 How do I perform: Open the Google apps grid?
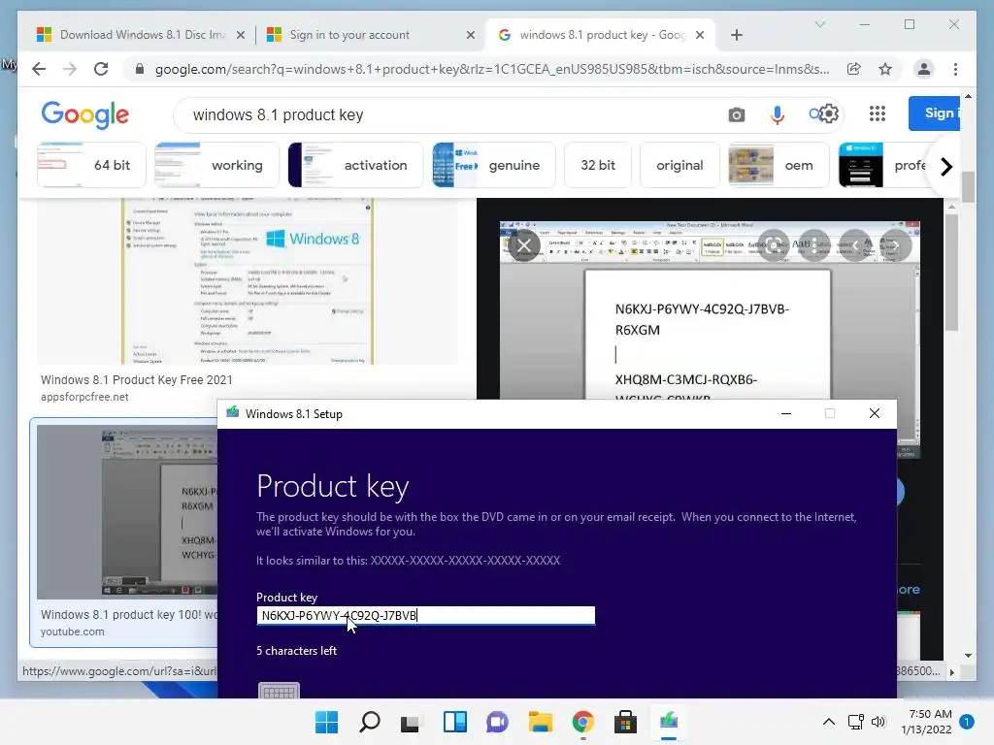pos(878,113)
